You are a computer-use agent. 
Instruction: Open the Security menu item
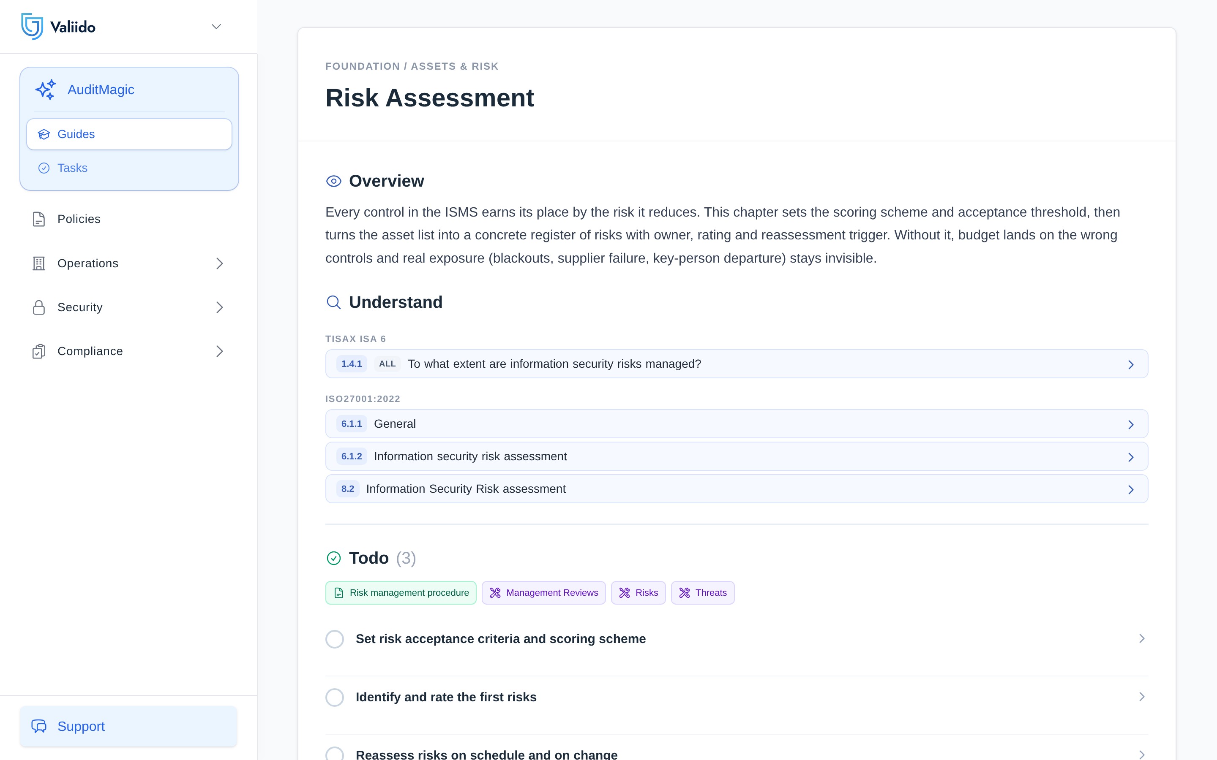[129, 307]
